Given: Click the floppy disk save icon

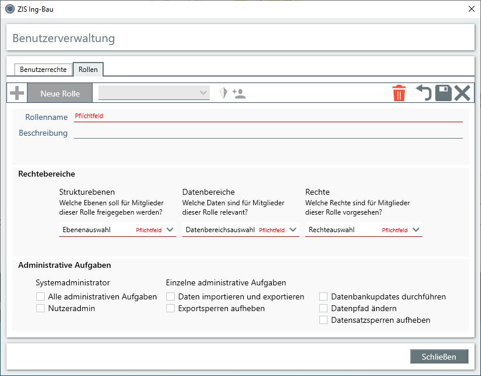Looking at the screenshot, I should [443, 93].
